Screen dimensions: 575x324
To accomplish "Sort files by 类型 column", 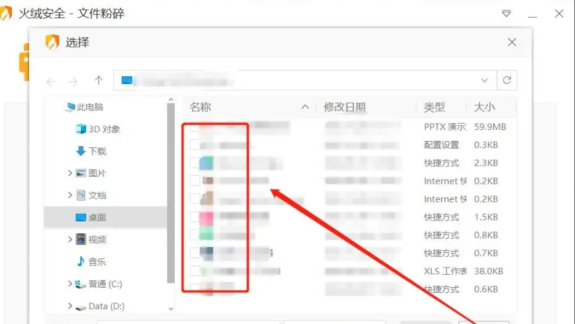I will [x=434, y=107].
